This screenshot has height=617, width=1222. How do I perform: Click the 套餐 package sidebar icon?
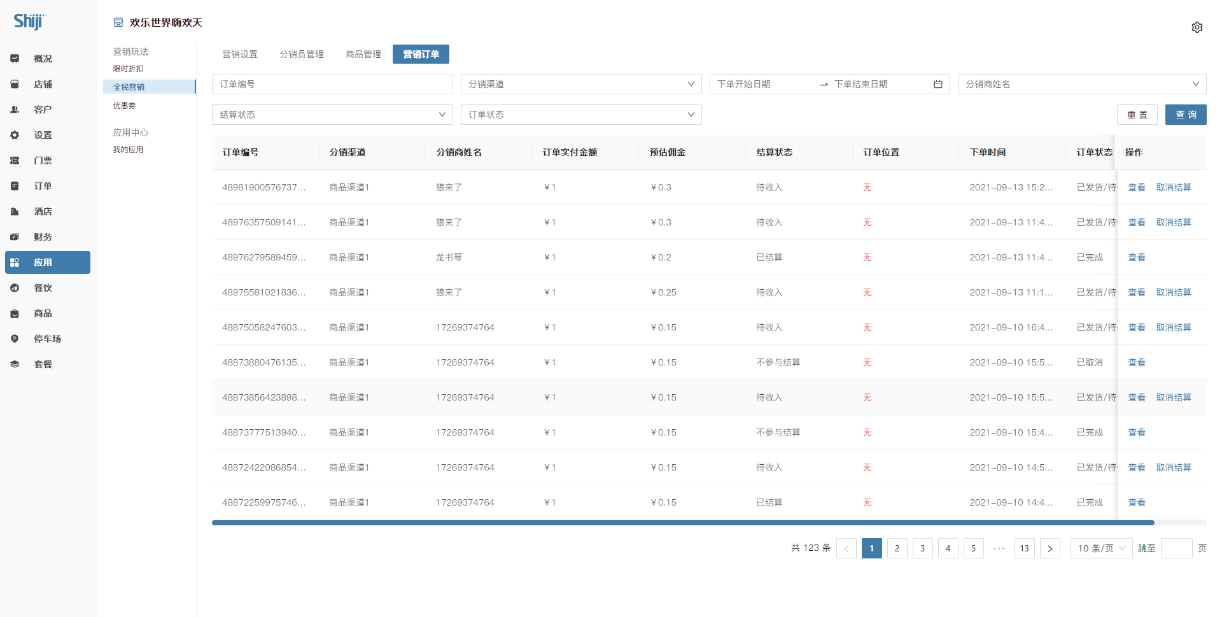click(15, 364)
